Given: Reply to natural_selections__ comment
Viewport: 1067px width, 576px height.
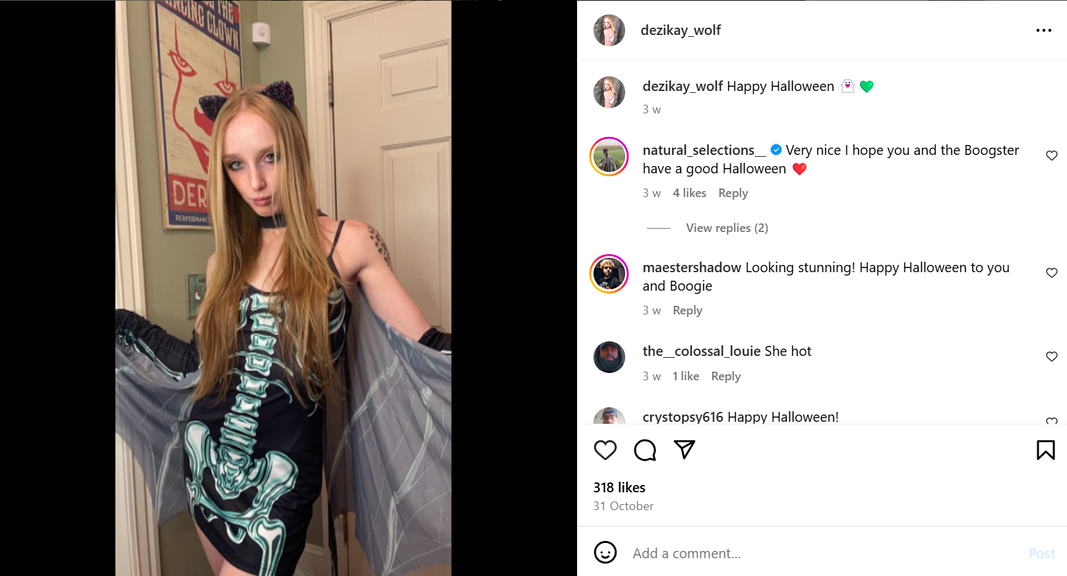Looking at the screenshot, I should [733, 193].
